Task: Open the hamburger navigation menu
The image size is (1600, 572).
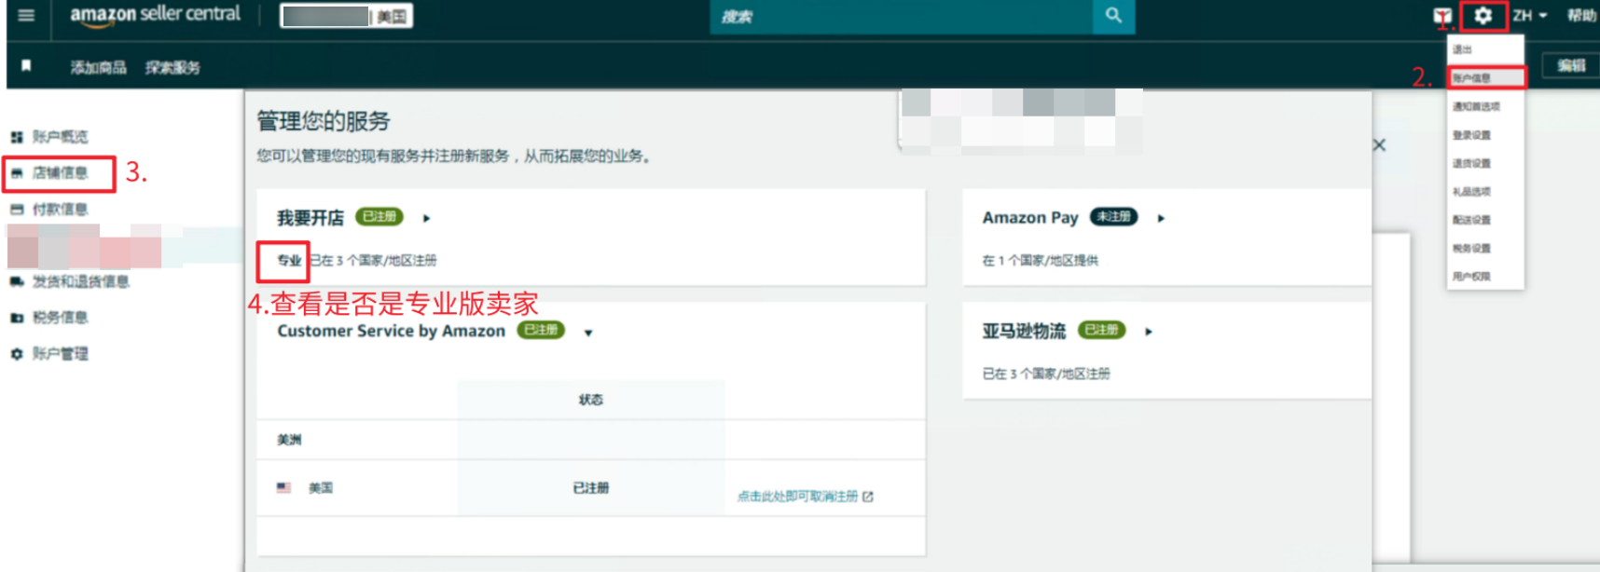Action: (x=26, y=15)
